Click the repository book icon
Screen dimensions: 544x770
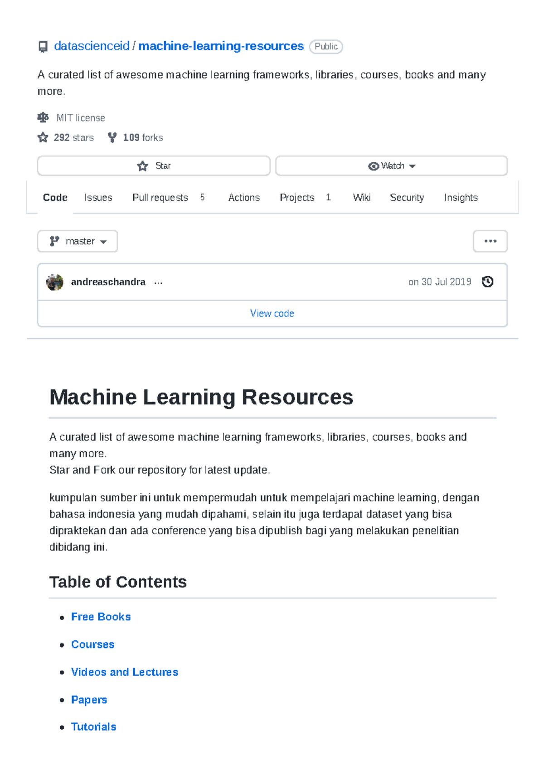pyautogui.click(x=43, y=47)
